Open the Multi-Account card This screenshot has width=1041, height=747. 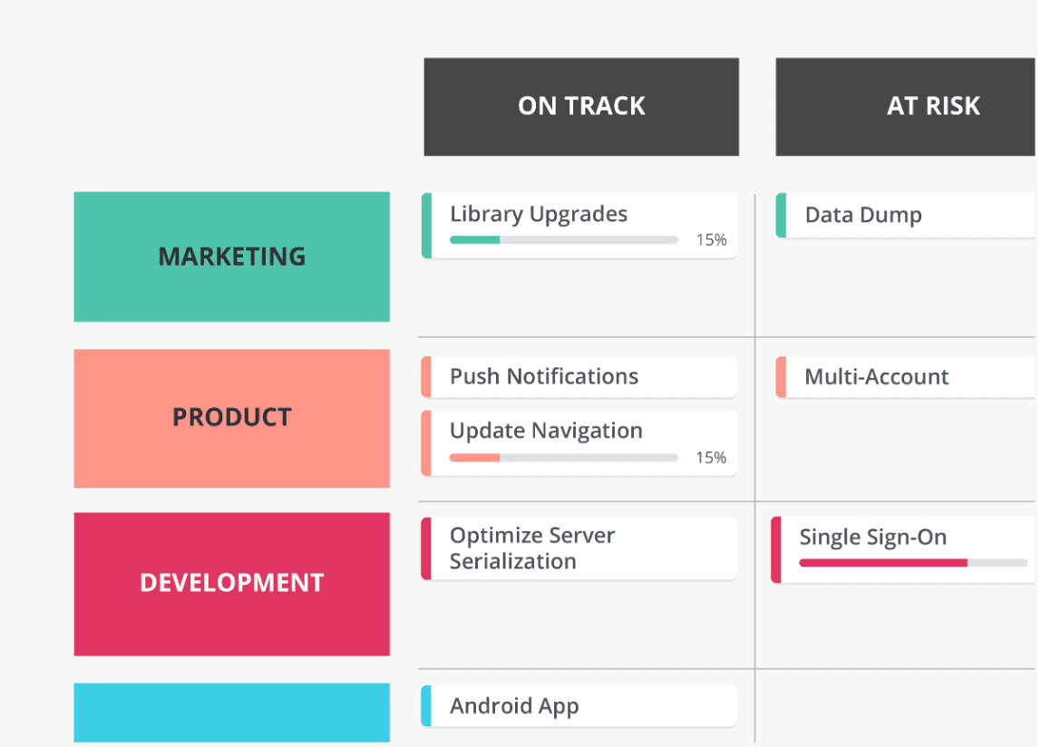pos(907,377)
